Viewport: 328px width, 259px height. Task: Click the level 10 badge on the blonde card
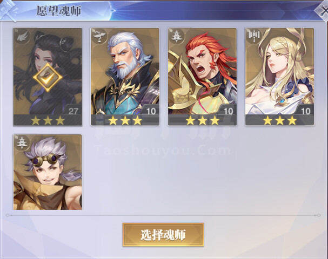click(305, 111)
